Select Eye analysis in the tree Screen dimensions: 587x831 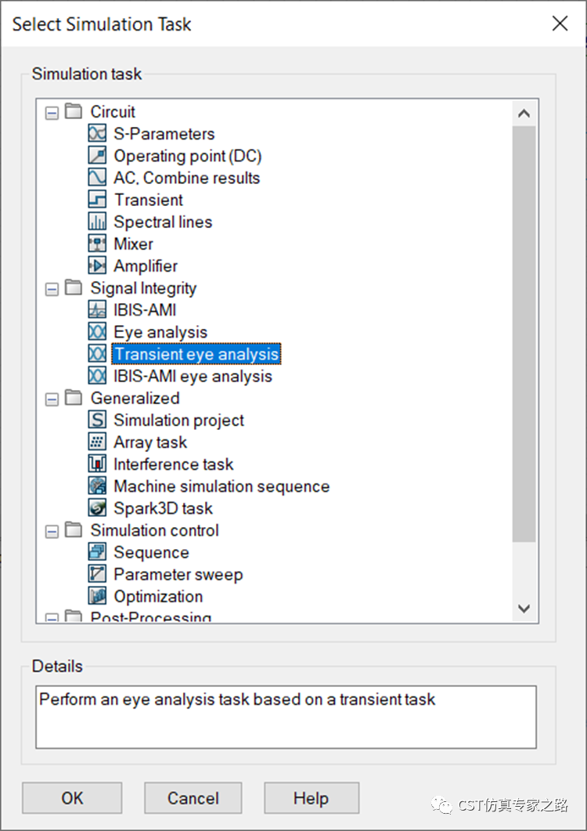click(x=160, y=332)
